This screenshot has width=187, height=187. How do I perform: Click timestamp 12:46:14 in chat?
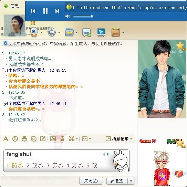pos(58,104)
